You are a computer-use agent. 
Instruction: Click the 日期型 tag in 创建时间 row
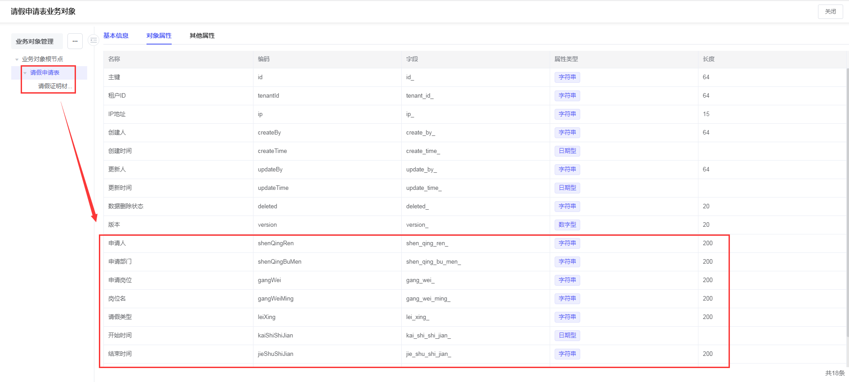(x=567, y=151)
